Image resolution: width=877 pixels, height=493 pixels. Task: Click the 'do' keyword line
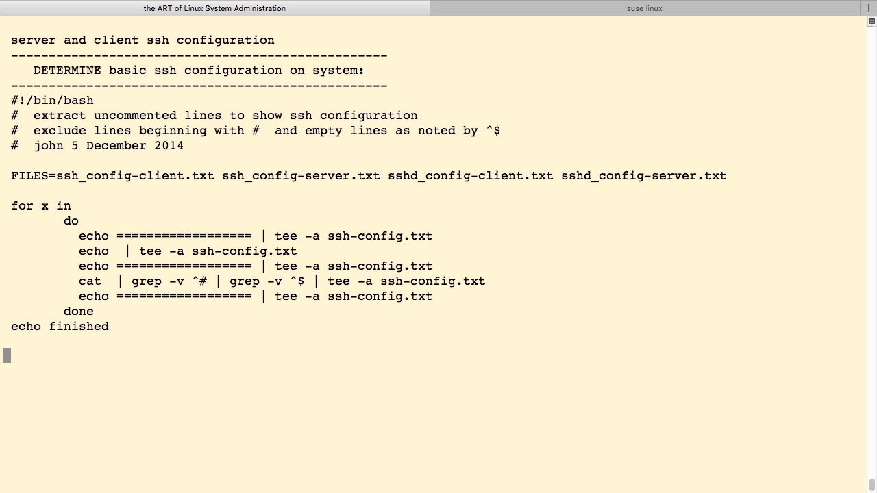click(x=71, y=221)
